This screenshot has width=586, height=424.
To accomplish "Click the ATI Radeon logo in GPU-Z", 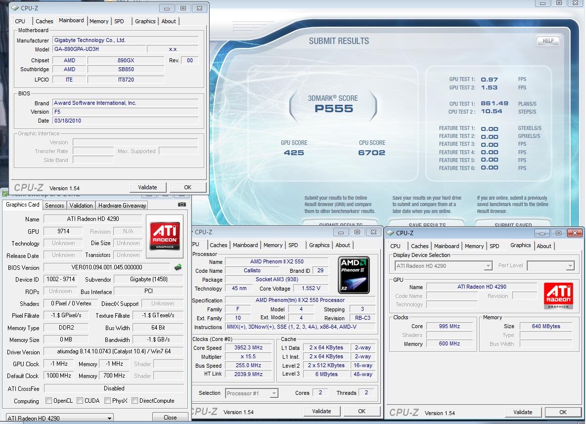I will (x=165, y=236).
